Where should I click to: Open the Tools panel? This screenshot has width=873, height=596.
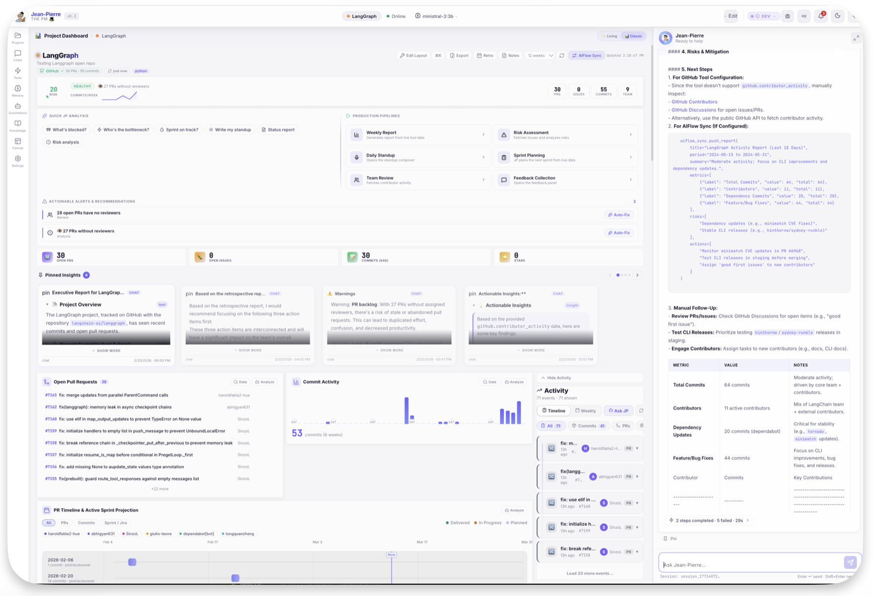coord(18,72)
